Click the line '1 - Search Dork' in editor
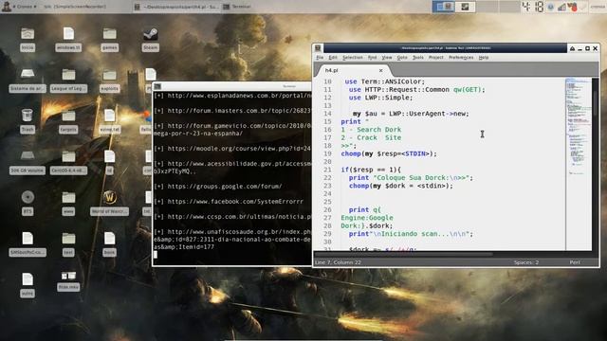607x341 pixels. pos(371,130)
